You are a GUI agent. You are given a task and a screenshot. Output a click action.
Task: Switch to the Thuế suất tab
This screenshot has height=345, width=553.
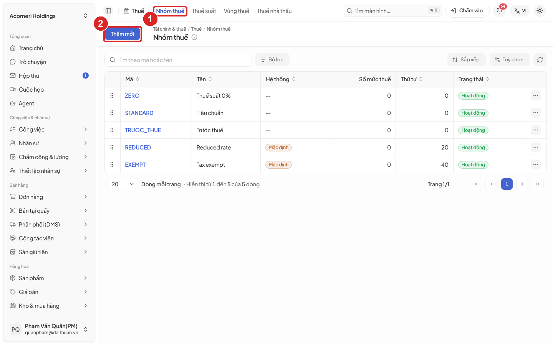click(x=204, y=11)
